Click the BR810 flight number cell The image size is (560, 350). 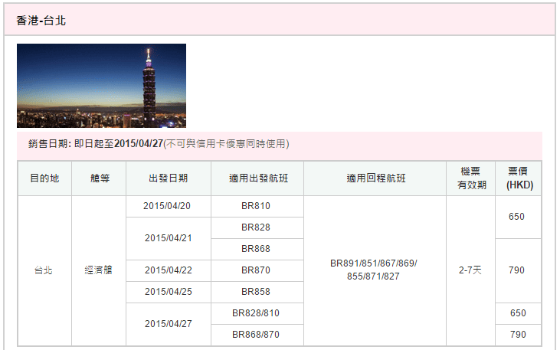coord(256,206)
